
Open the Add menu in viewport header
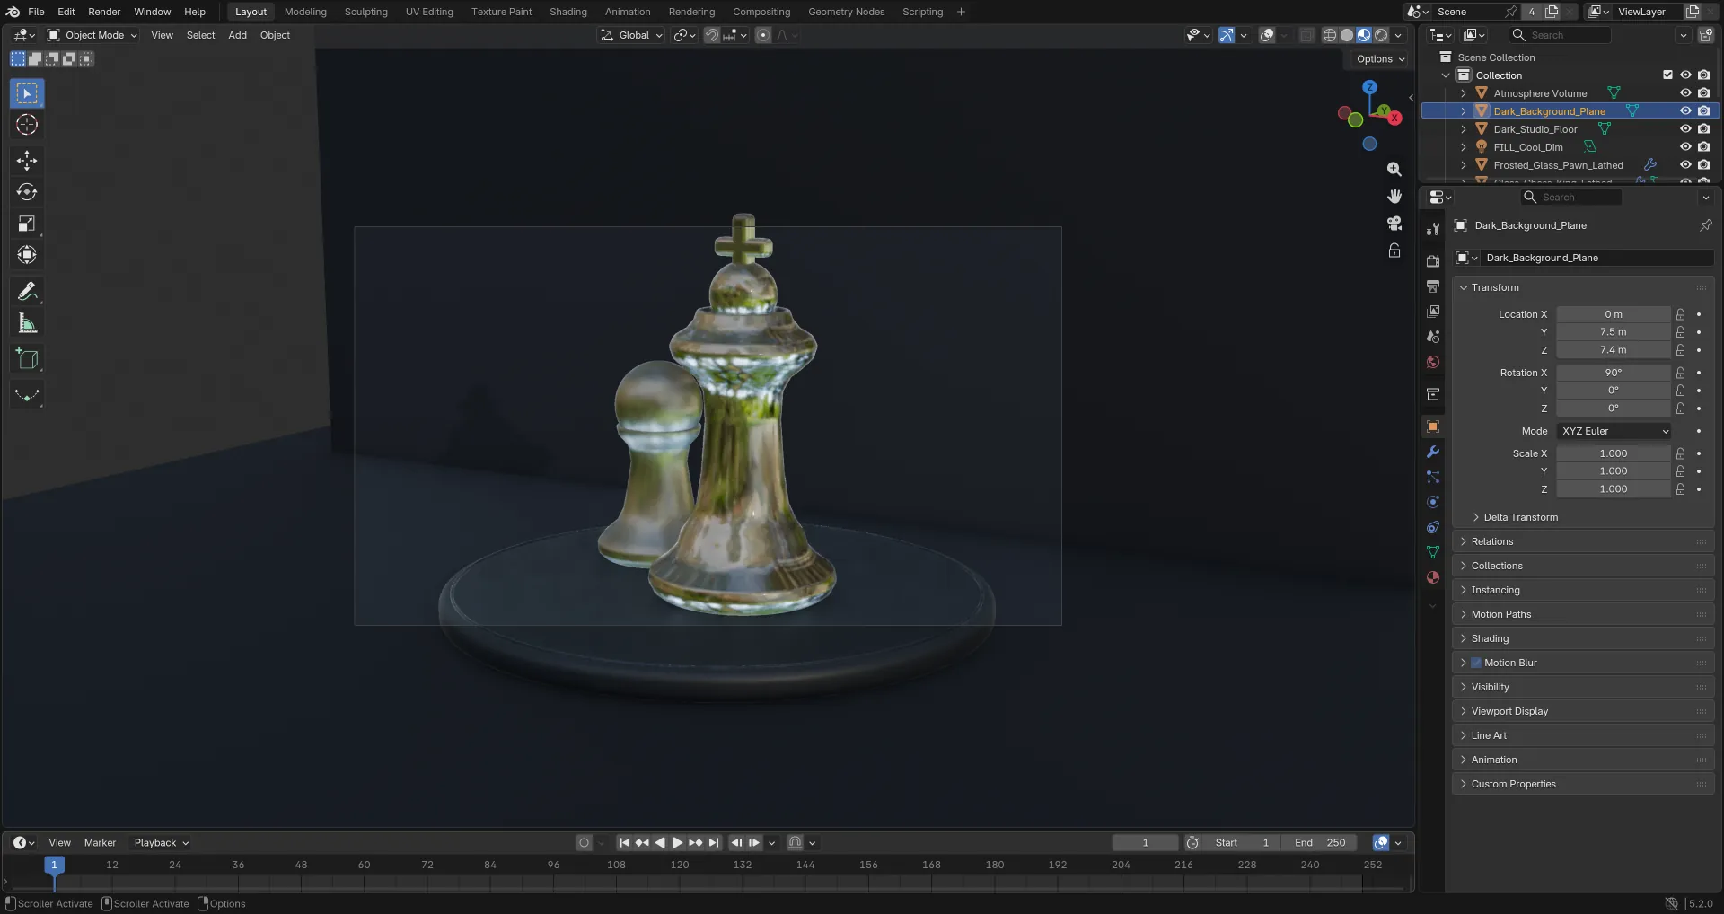pyautogui.click(x=237, y=35)
